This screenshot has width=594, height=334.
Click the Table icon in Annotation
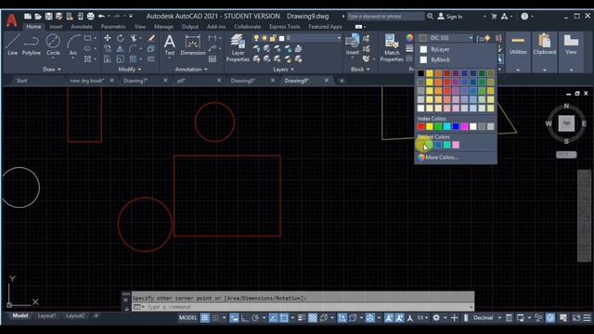click(213, 59)
